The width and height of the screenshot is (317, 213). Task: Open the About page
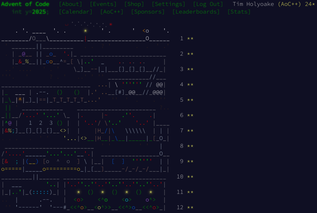coord(71,4)
